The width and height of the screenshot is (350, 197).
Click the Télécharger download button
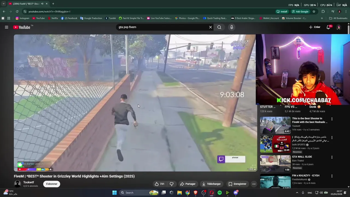(211, 184)
